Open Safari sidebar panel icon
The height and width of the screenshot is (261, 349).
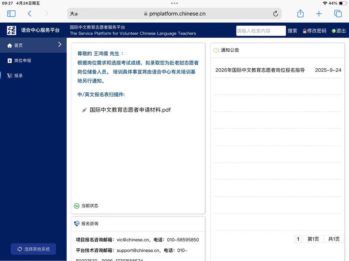pos(11,14)
